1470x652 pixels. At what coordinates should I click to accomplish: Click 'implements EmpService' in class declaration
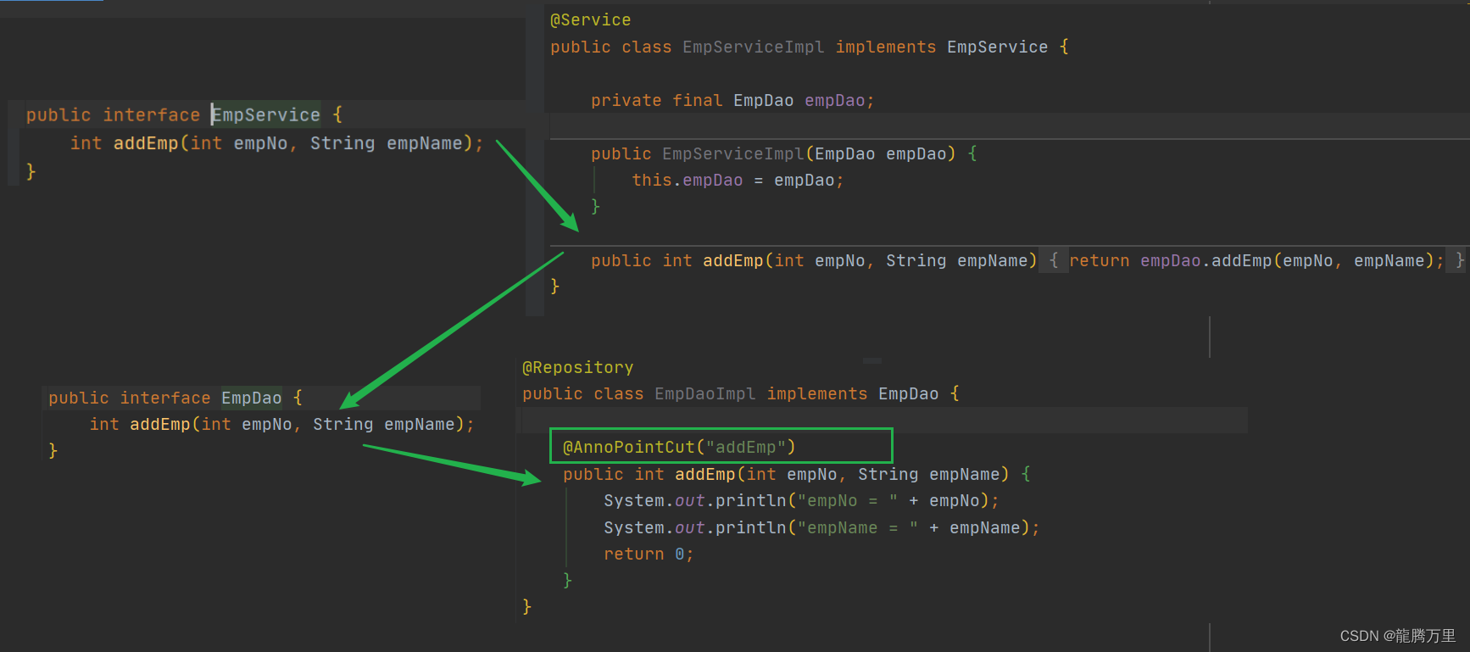942,47
